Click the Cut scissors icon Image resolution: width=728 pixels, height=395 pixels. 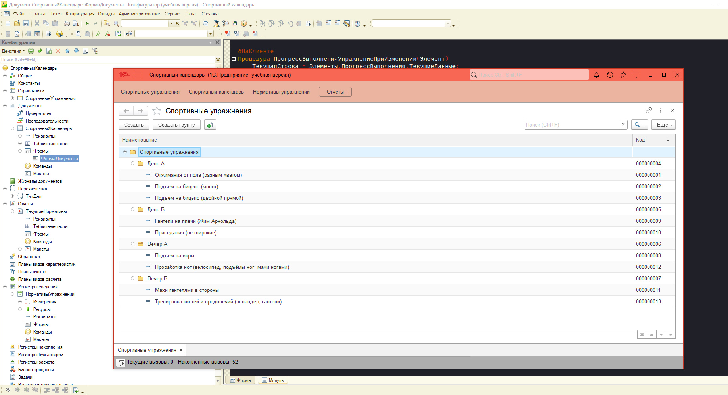tap(37, 23)
